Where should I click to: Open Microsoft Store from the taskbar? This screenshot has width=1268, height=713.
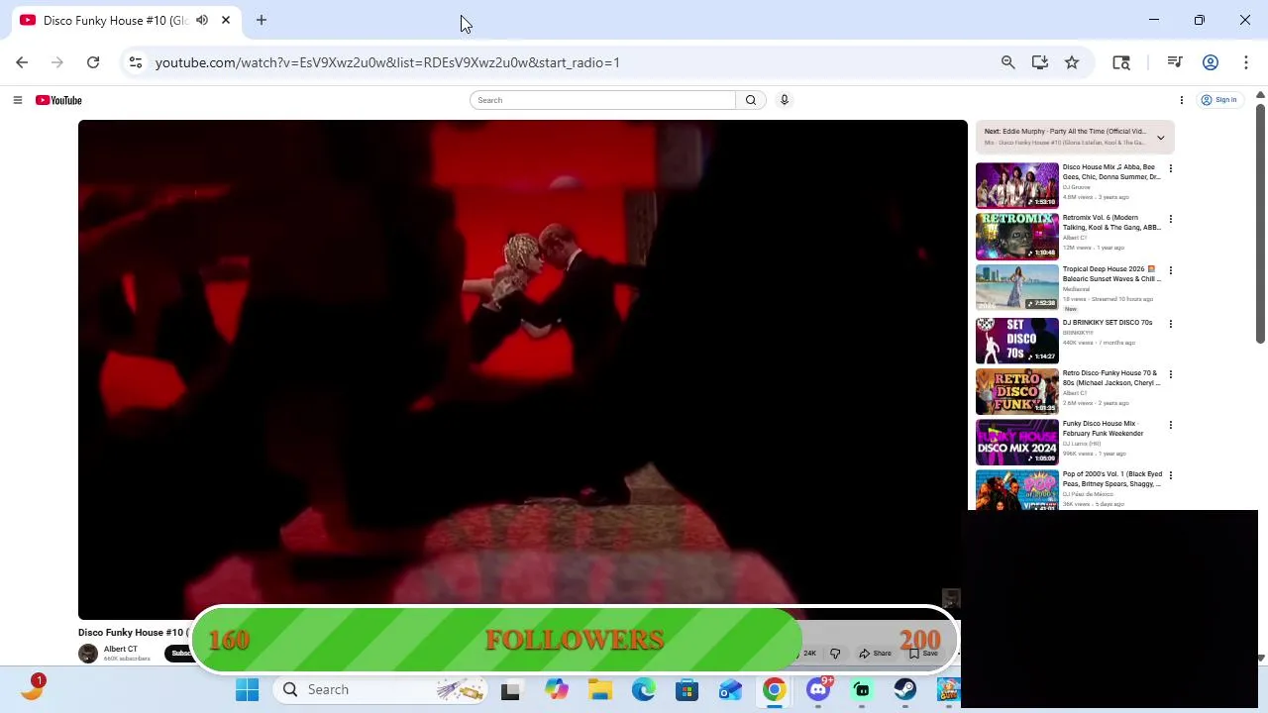(687, 689)
